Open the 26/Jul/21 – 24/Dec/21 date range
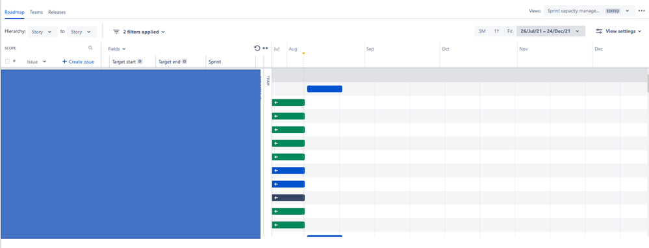649x248 pixels. [551, 31]
